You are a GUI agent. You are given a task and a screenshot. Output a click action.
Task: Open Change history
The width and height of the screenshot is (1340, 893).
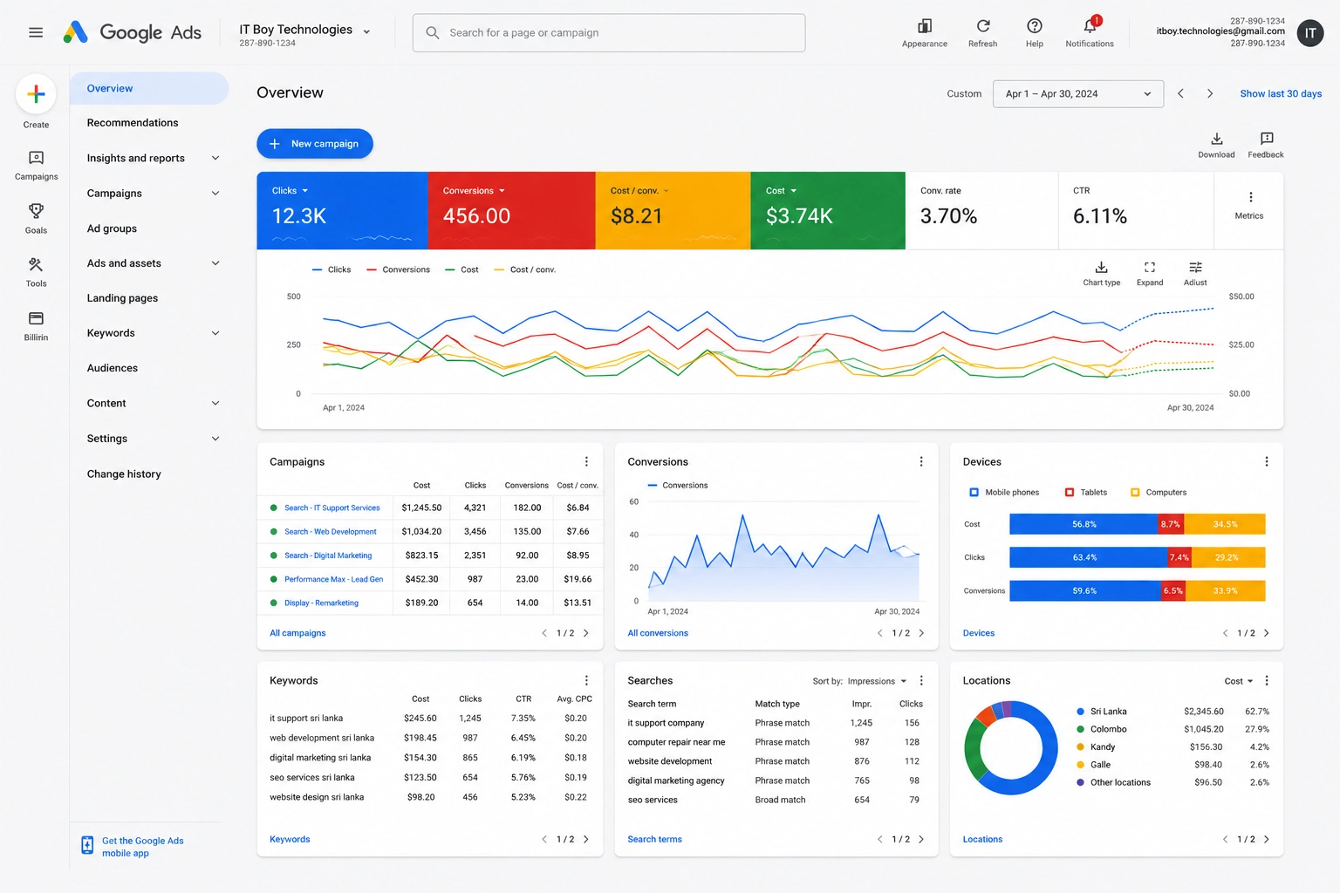[x=124, y=474]
